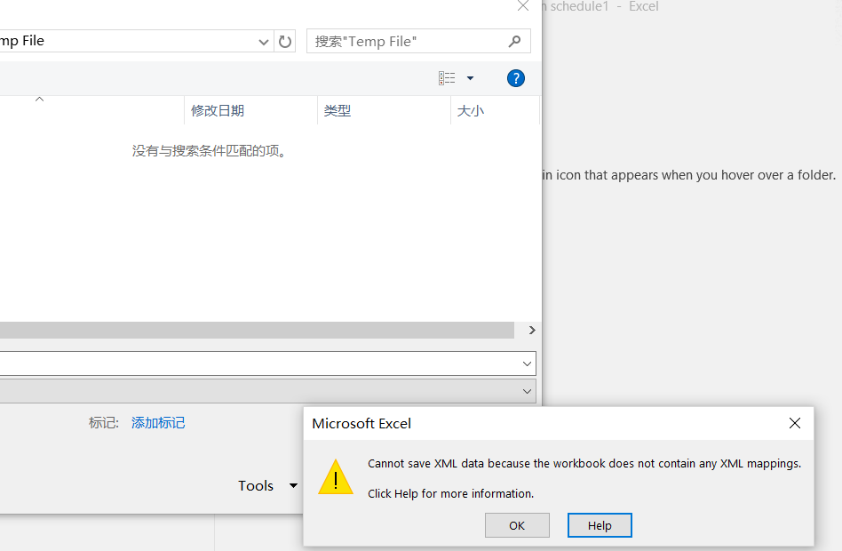Screen dimensions: 842x551
Task: Expand the address bar history dropdown
Action: coord(263,41)
